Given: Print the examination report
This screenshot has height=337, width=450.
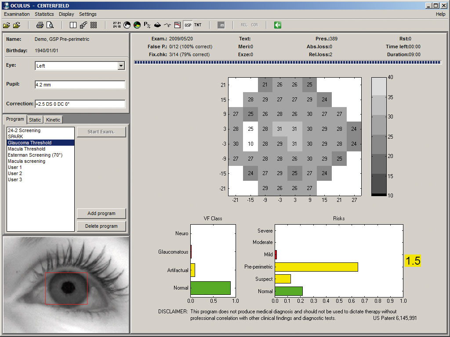Looking at the screenshot, I should pos(40,25).
